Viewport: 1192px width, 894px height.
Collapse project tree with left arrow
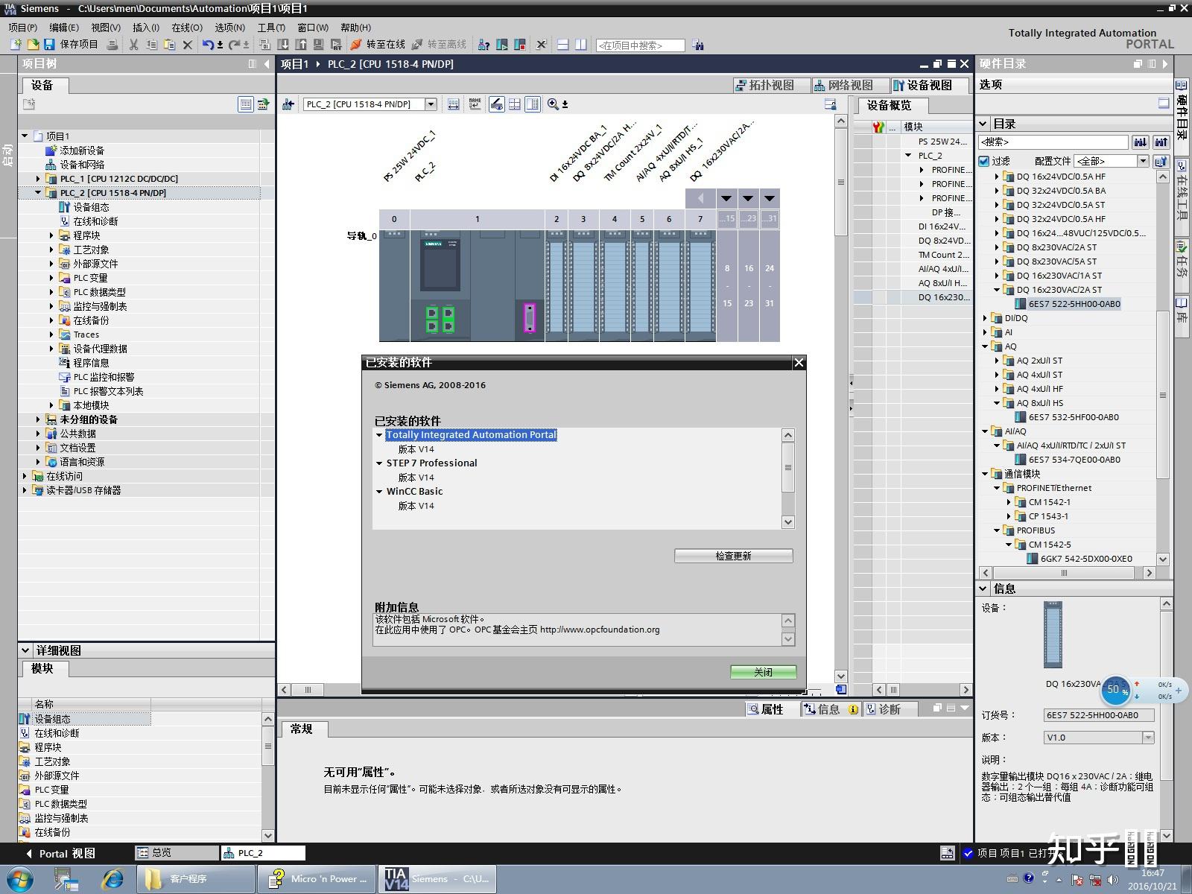pos(266,64)
